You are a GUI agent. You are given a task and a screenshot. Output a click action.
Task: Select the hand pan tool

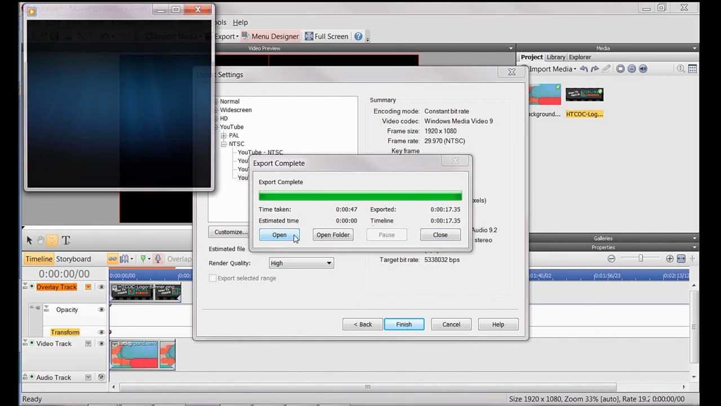click(41, 240)
